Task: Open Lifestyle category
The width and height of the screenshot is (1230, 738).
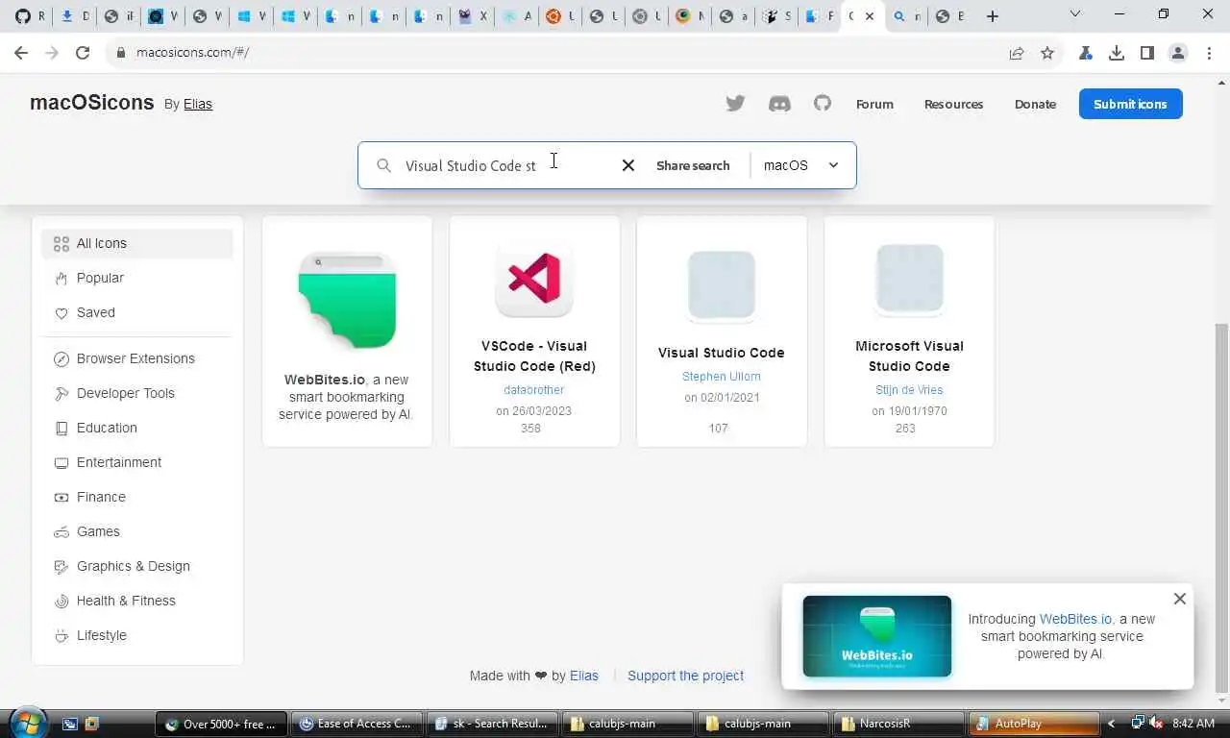Action: (137, 635)
